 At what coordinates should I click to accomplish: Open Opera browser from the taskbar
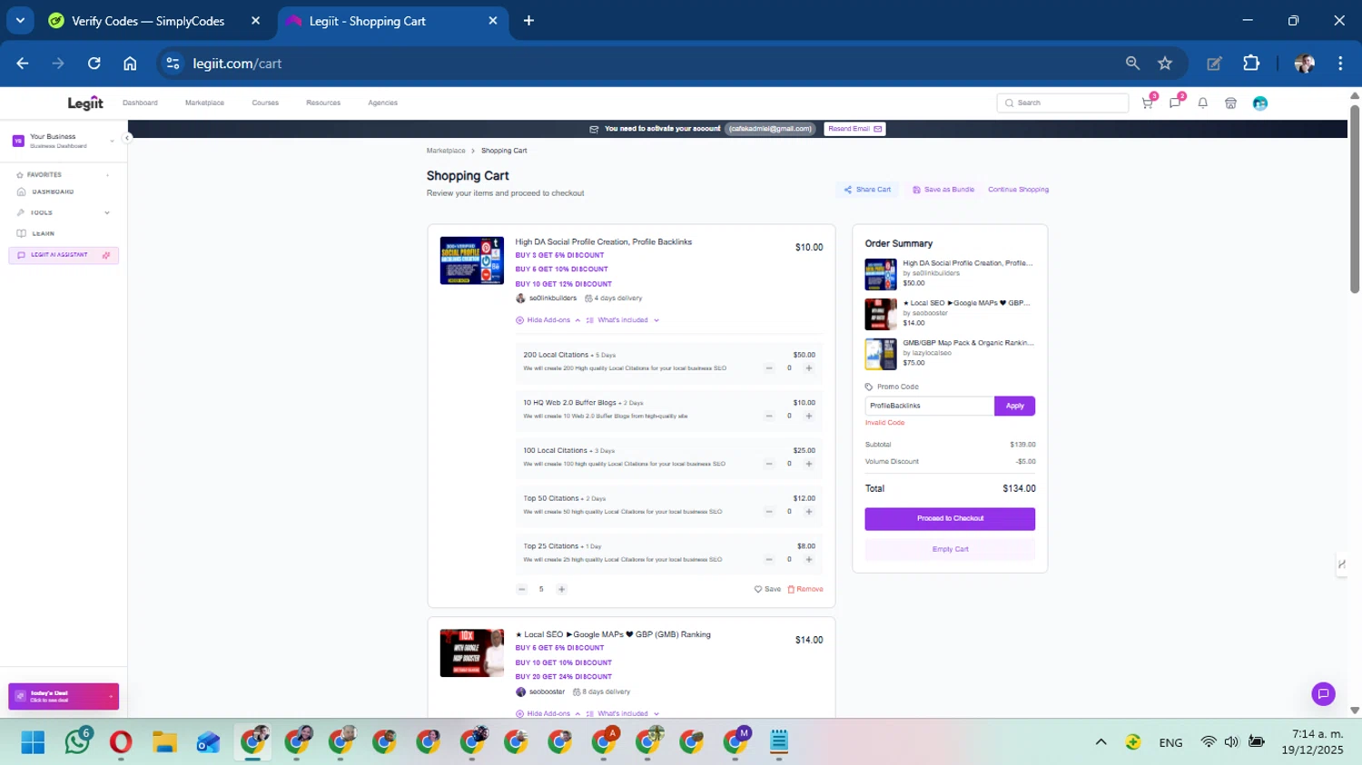(121, 742)
